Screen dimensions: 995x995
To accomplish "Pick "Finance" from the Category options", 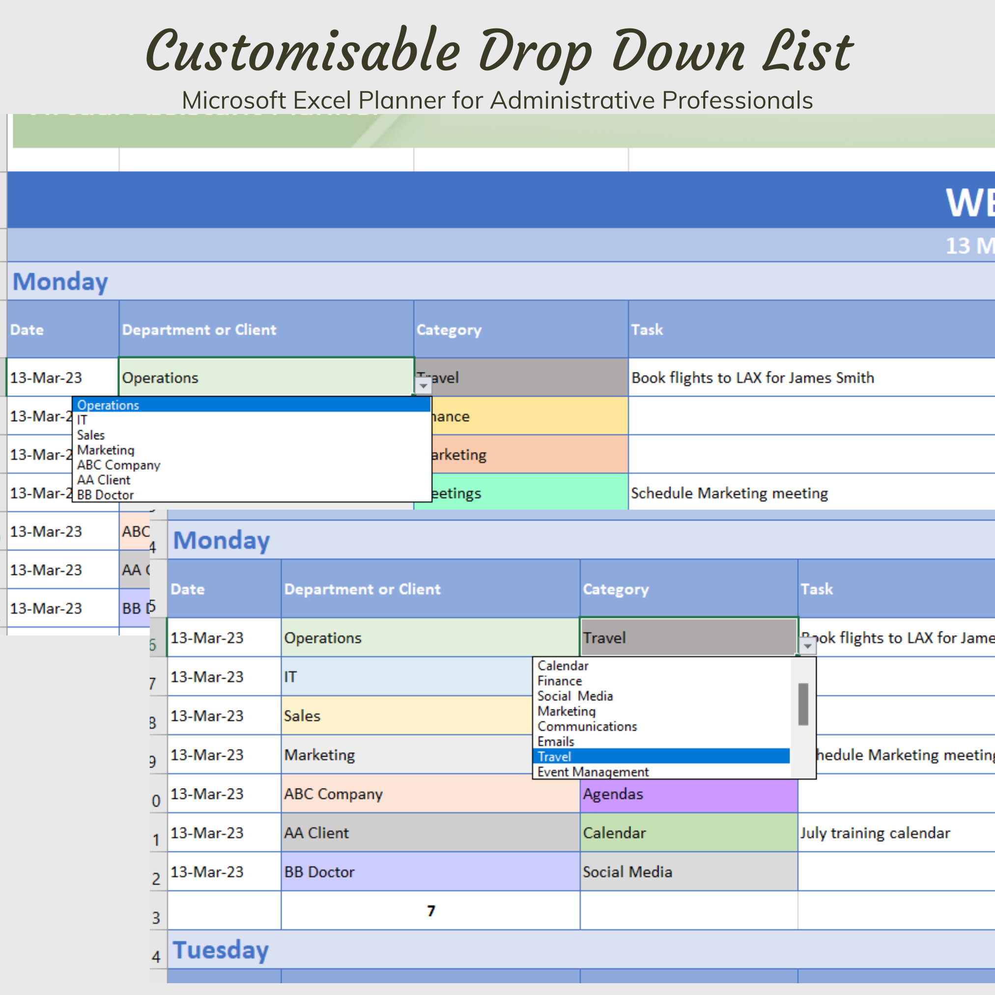I will 559,681.
